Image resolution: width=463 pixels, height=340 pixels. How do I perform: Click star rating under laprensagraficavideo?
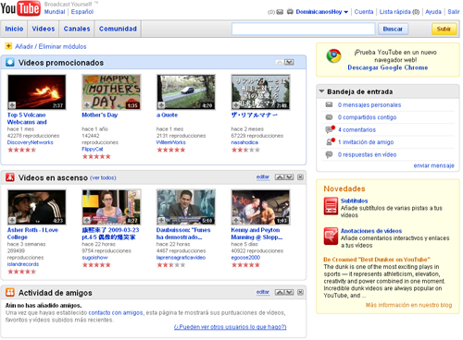[x=171, y=265]
